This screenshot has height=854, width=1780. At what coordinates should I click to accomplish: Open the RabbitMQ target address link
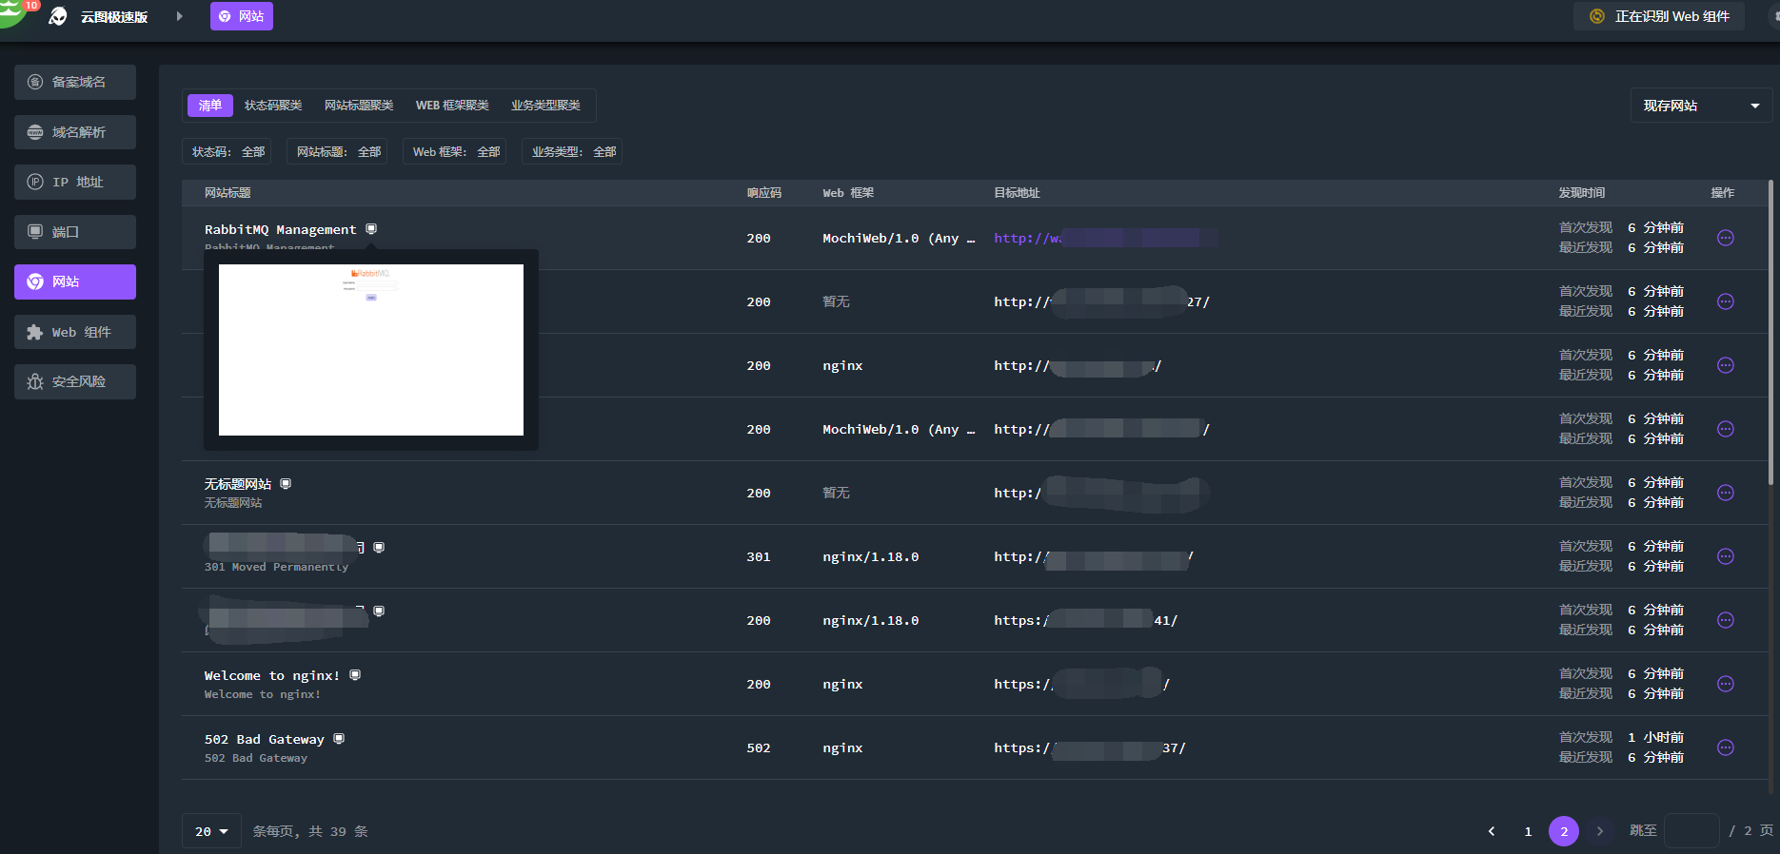click(x=1028, y=238)
